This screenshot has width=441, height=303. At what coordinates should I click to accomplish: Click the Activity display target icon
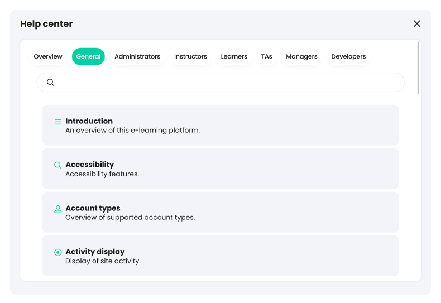point(57,252)
